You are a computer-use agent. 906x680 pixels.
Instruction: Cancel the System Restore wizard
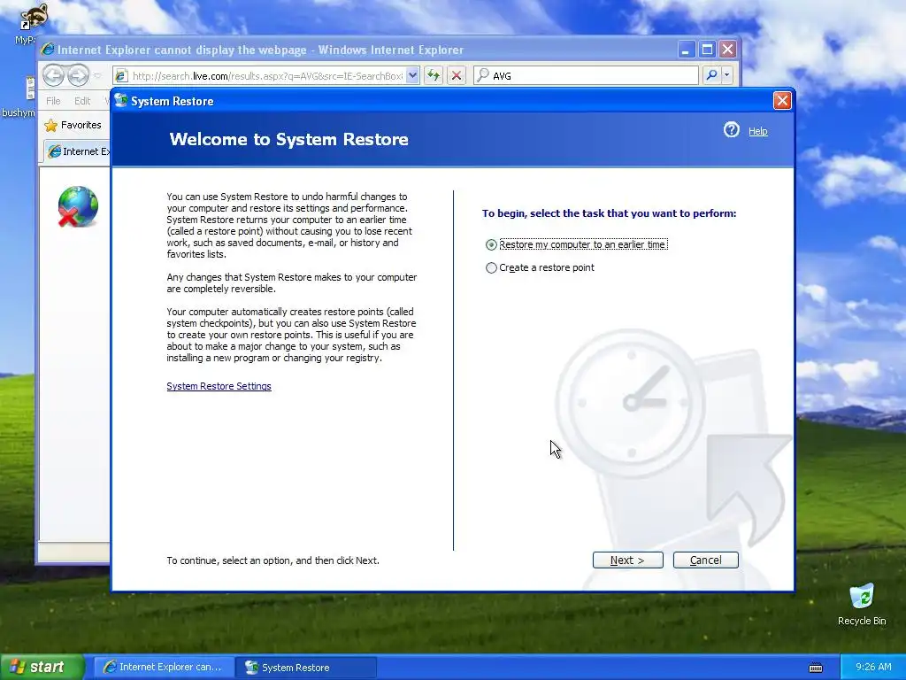705,560
